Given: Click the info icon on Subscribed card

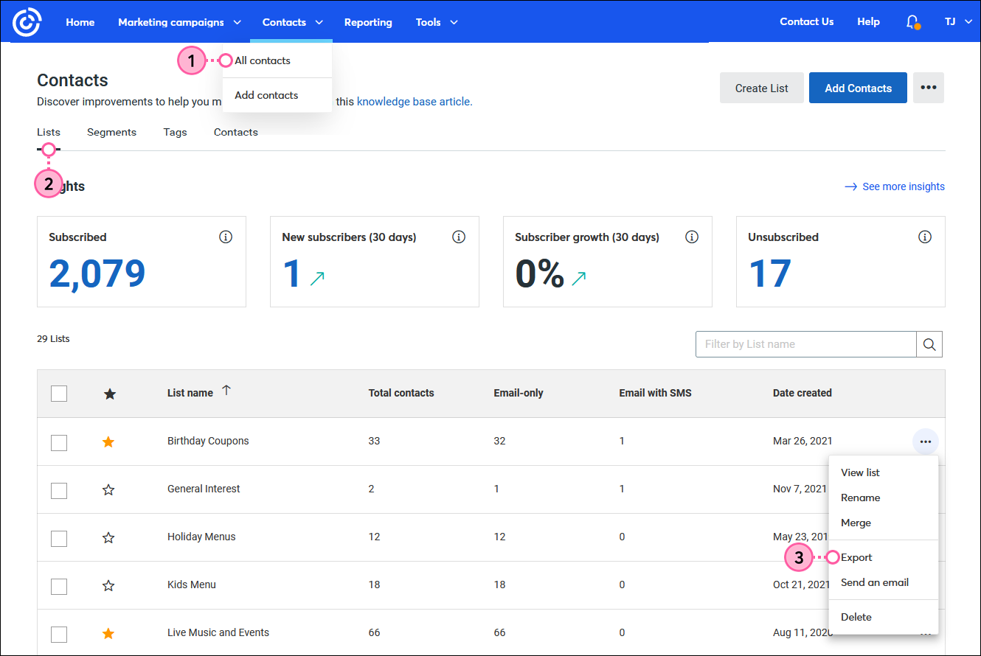Looking at the screenshot, I should click(226, 237).
